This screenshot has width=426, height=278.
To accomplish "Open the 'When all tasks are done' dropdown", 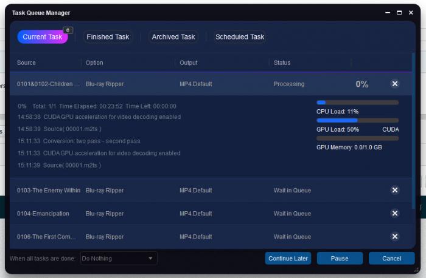I will (x=119, y=259).
